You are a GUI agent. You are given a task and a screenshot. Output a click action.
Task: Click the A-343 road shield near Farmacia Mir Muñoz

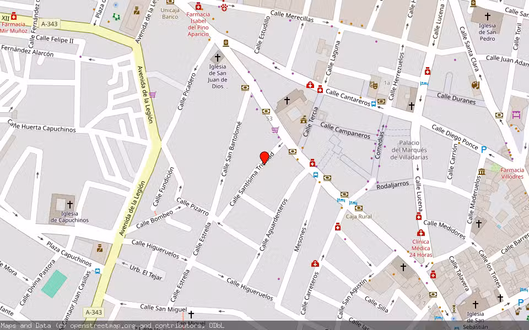(50, 24)
